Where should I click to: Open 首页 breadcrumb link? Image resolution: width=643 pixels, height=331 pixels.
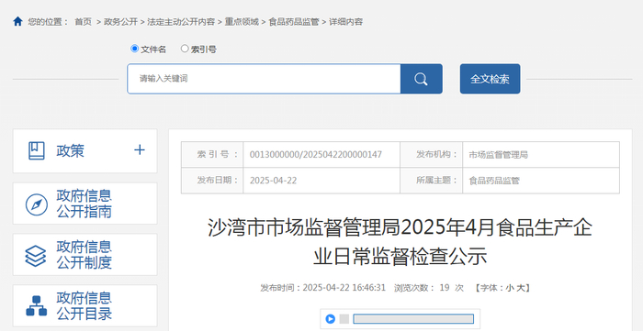tap(83, 22)
